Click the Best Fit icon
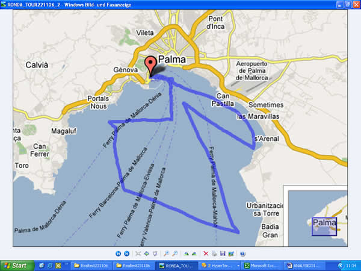 click(x=138, y=254)
